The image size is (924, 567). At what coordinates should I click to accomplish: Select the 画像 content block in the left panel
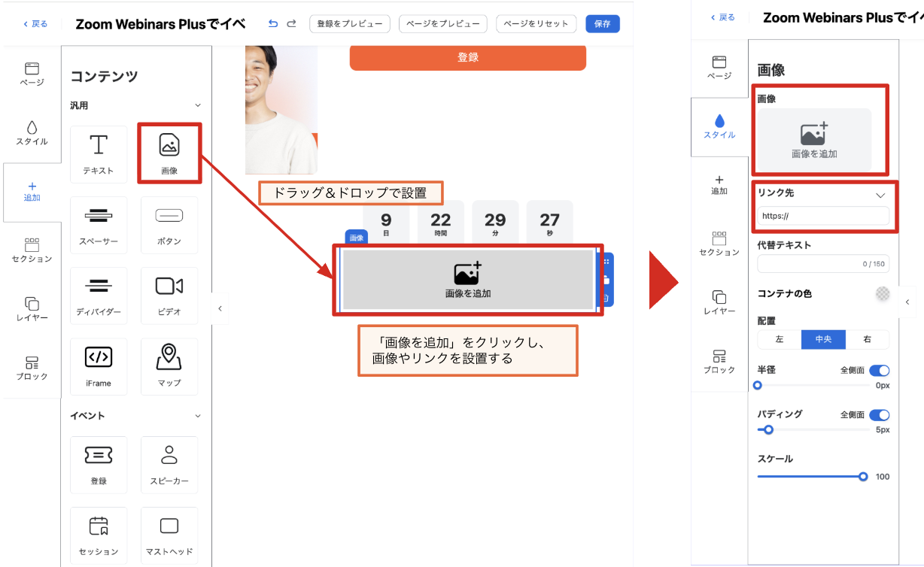(x=169, y=154)
